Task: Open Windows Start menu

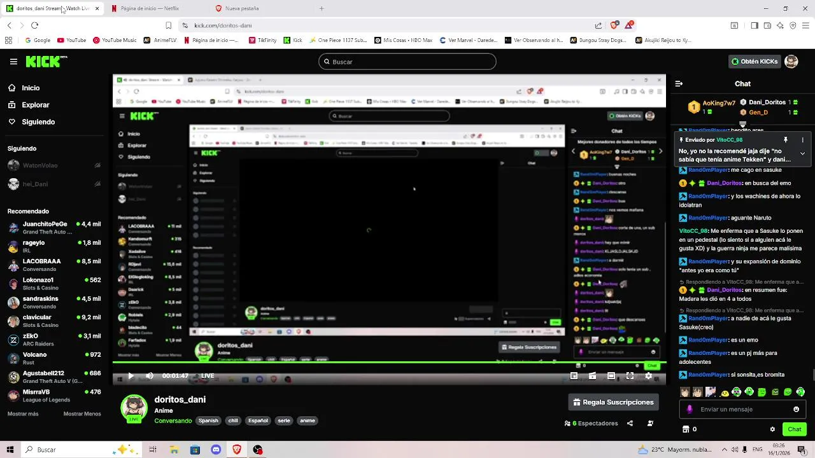Action: 10,450
